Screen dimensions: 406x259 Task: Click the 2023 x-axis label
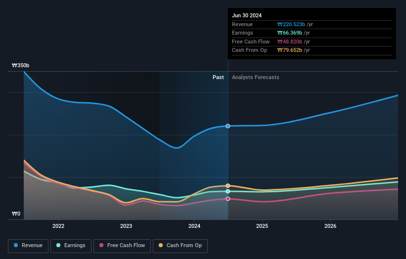click(x=126, y=226)
